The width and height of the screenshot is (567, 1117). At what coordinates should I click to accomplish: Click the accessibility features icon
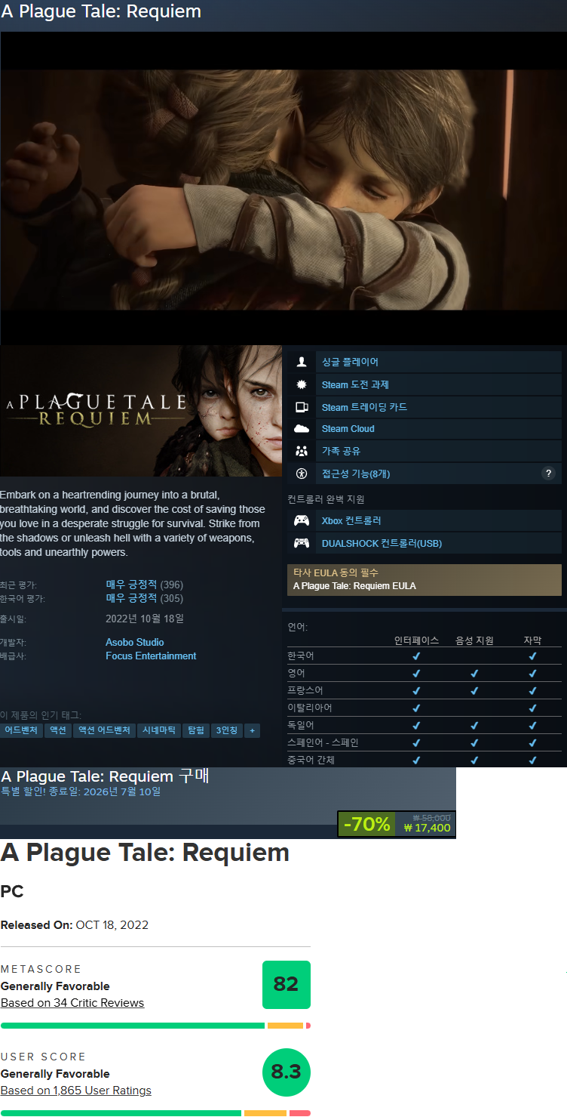[x=302, y=474]
